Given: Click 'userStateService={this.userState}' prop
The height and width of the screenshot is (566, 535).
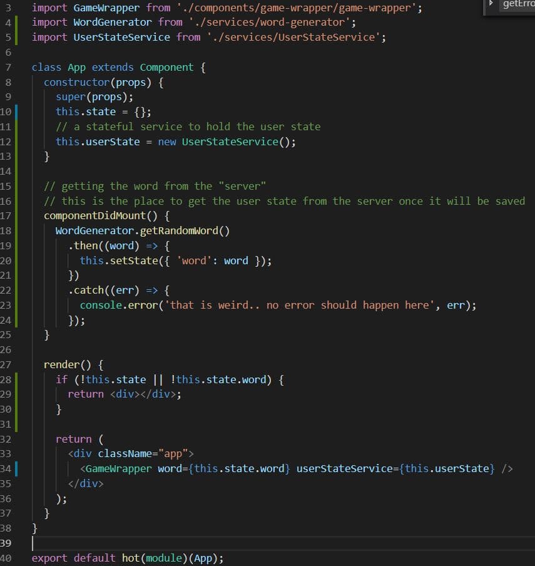Looking at the screenshot, I should pos(395,469).
